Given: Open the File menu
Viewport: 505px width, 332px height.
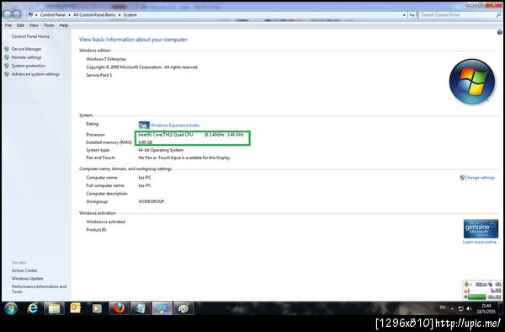Looking at the screenshot, I should (x=8, y=25).
